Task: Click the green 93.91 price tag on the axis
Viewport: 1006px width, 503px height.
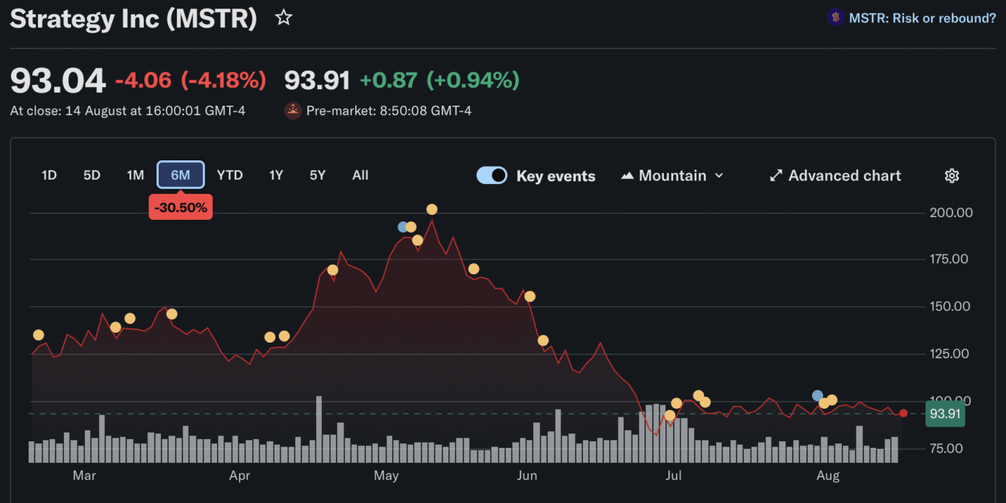Action: click(945, 414)
